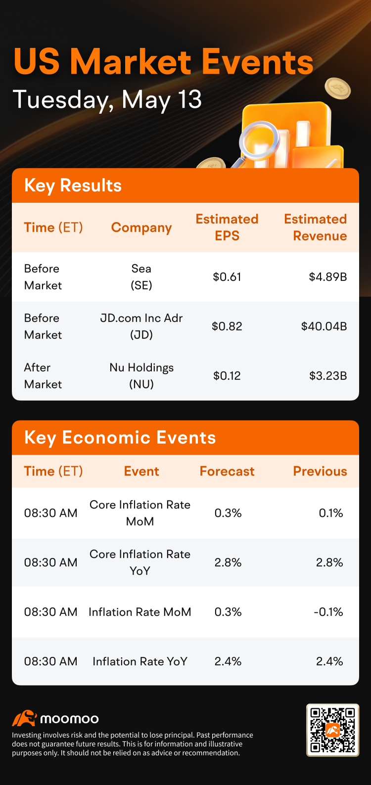The height and width of the screenshot is (785, 371).
Task: Click the Estimated EPS column header
Action: coord(227,228)
